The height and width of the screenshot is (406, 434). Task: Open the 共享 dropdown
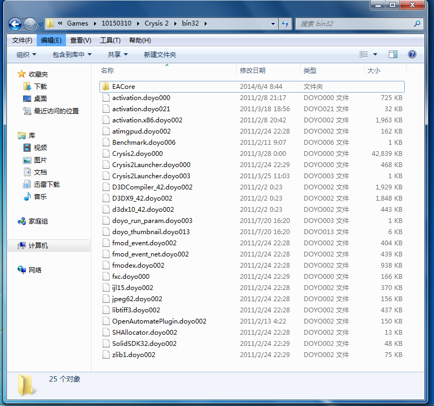(118, 55)
